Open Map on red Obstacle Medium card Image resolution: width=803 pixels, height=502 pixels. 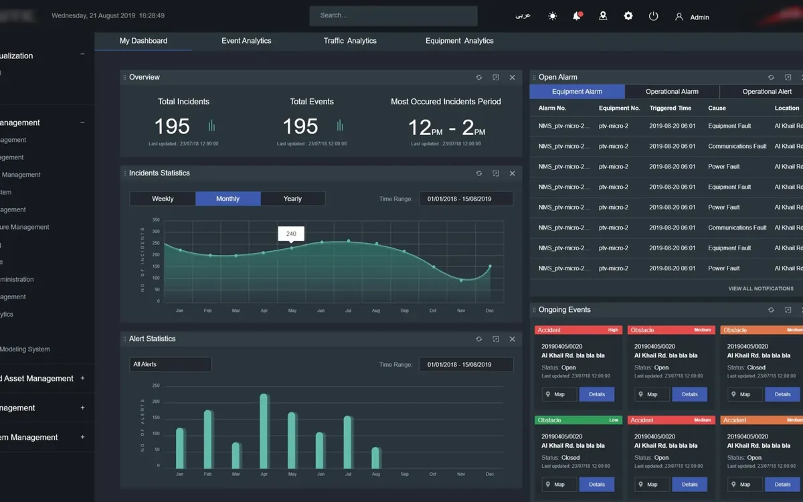[652, 394]
